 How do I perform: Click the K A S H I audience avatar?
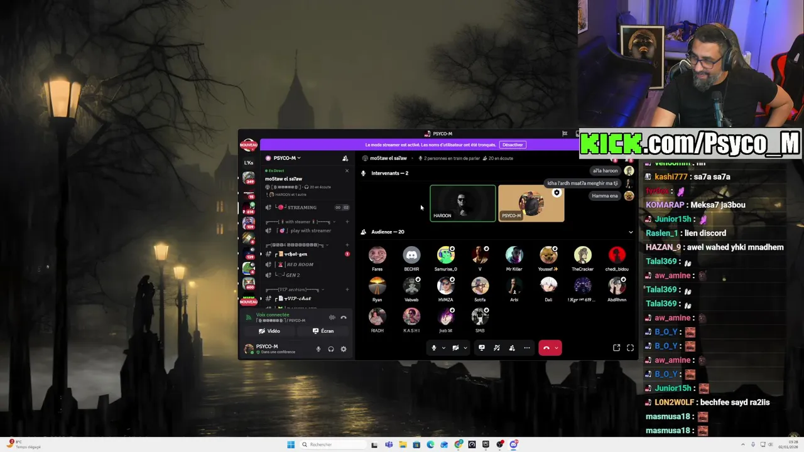click(x=411, y=316)
